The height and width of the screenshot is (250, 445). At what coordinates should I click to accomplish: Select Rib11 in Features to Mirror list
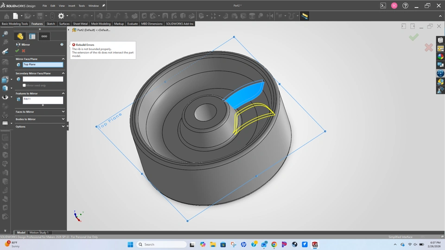point(28,99)
